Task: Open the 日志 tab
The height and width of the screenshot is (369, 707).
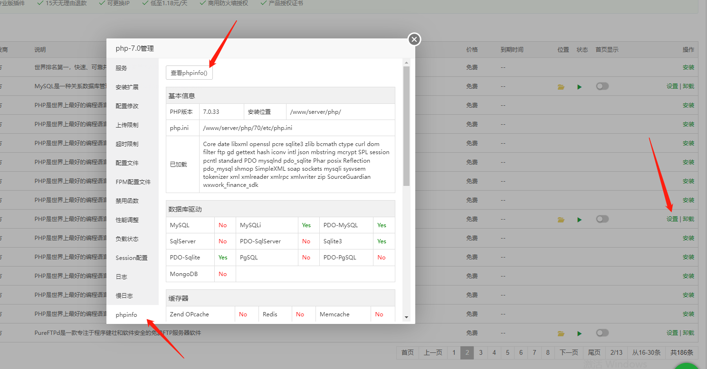Action: click(133, 277)
